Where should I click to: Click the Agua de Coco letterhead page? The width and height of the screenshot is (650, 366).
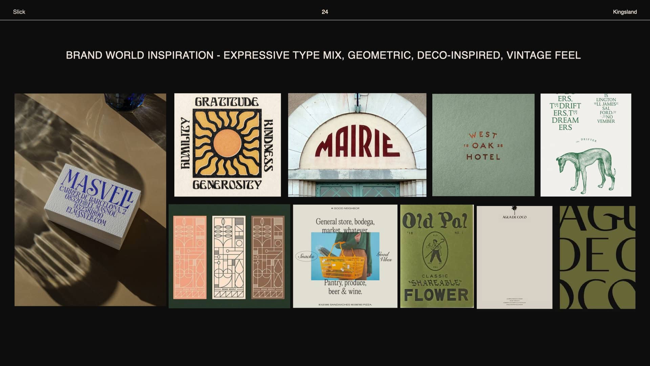coord(514,258)
